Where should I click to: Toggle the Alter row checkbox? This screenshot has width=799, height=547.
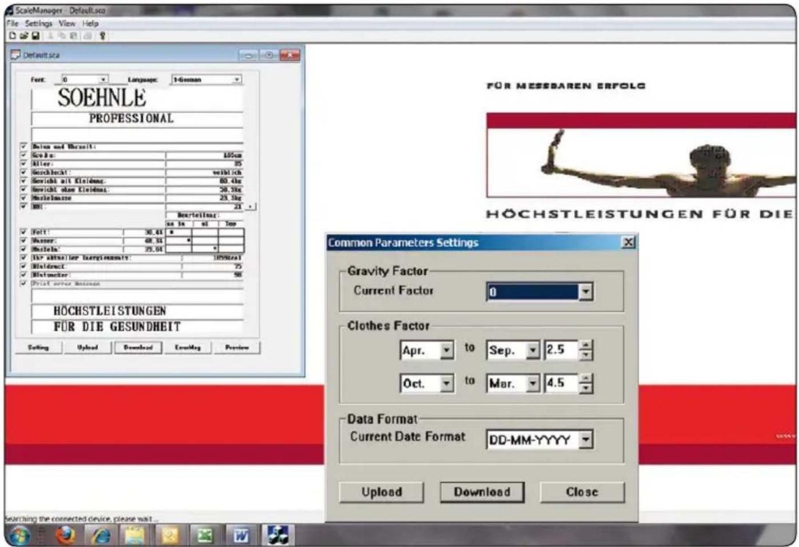[23, 163]
